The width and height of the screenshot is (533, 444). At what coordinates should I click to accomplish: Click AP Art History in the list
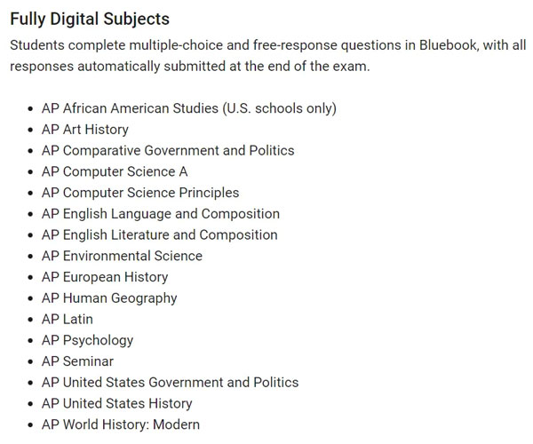(85, 130)
